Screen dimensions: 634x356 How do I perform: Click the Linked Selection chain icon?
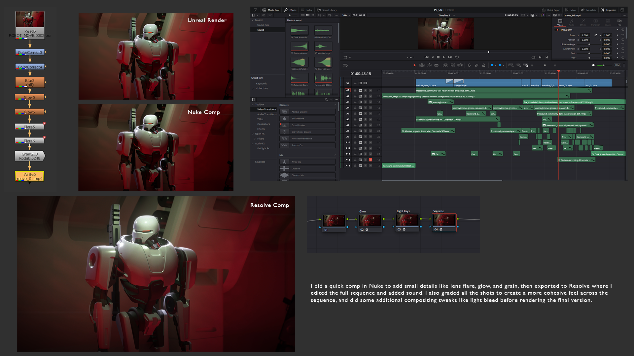(476, 65)
